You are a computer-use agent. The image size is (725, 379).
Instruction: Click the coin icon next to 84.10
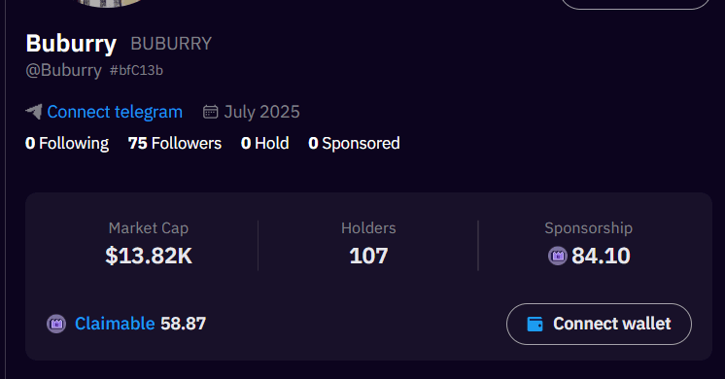558,256
